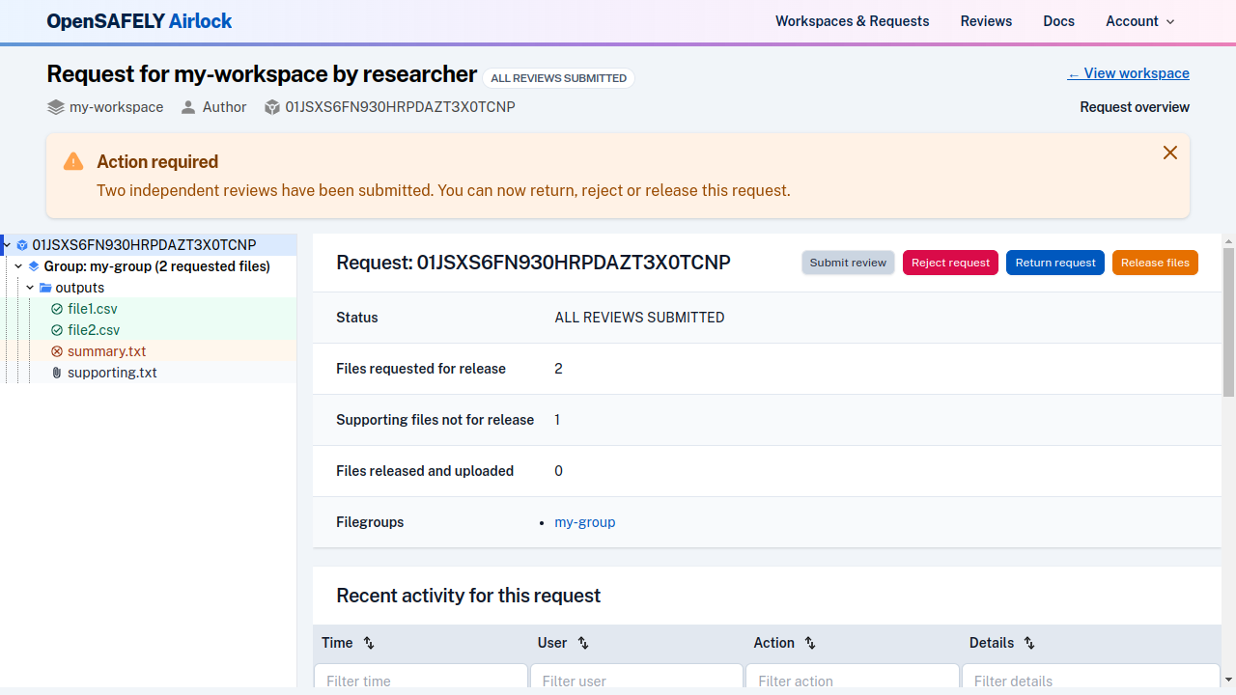Click the rejected status icon next to summary.txt
This screenshot has height=695, width=1236.
(x=56, y=351)
